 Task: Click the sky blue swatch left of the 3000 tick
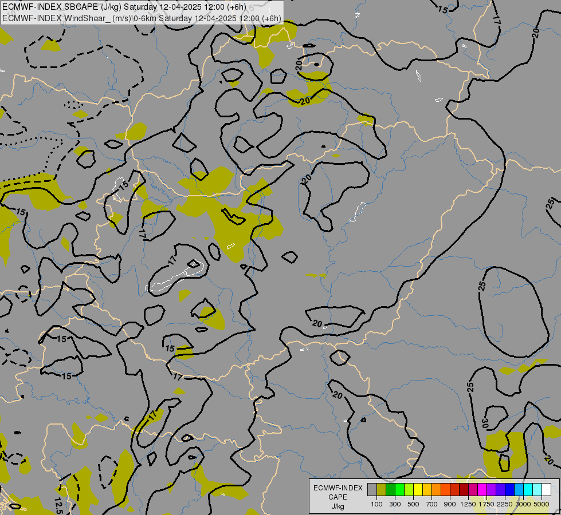click(519, 490)
